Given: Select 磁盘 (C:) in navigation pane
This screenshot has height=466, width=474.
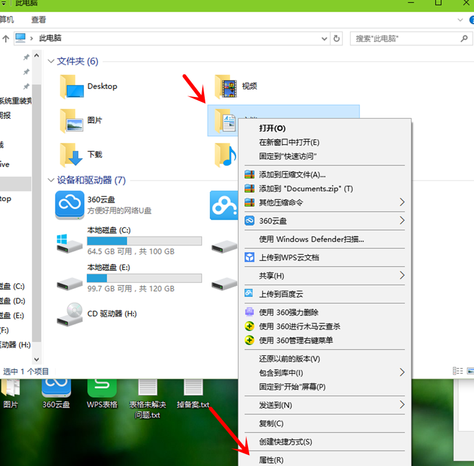Looking at the screenshot, I should tap(12, 286).
